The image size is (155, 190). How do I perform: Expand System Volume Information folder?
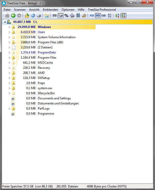[x=9, y=37]
